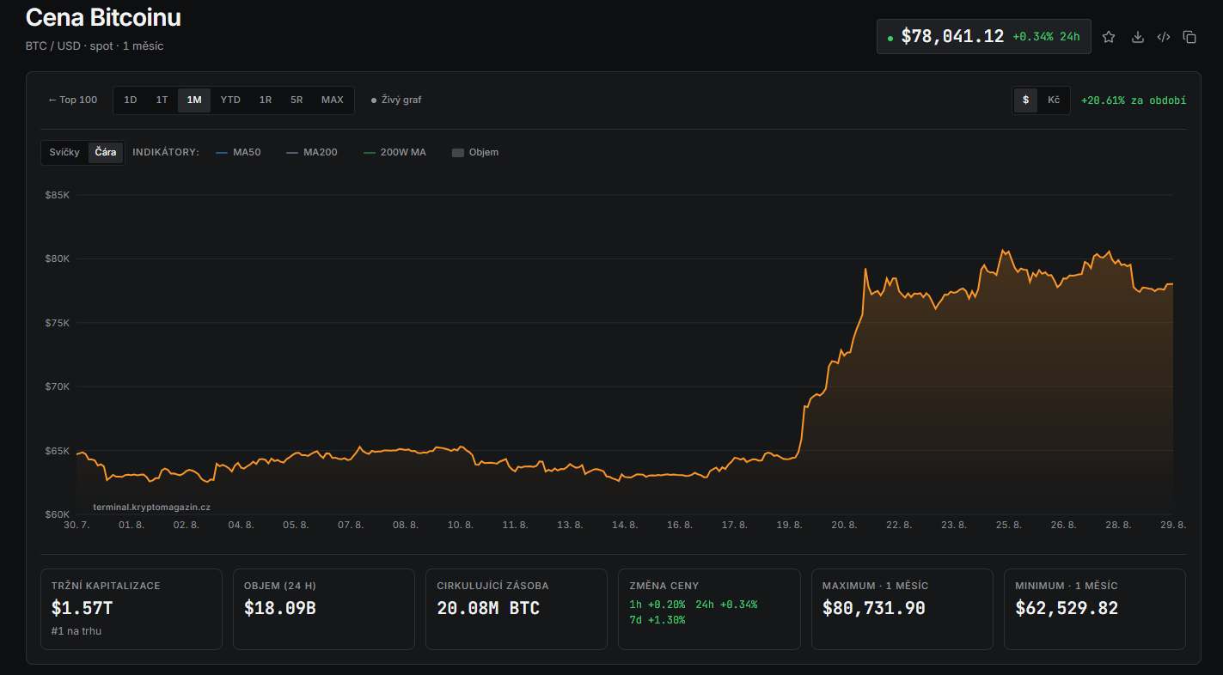Toggle the MA200 indicator
Viewport: 1223px width, 675px height.
tap(312, 152)
